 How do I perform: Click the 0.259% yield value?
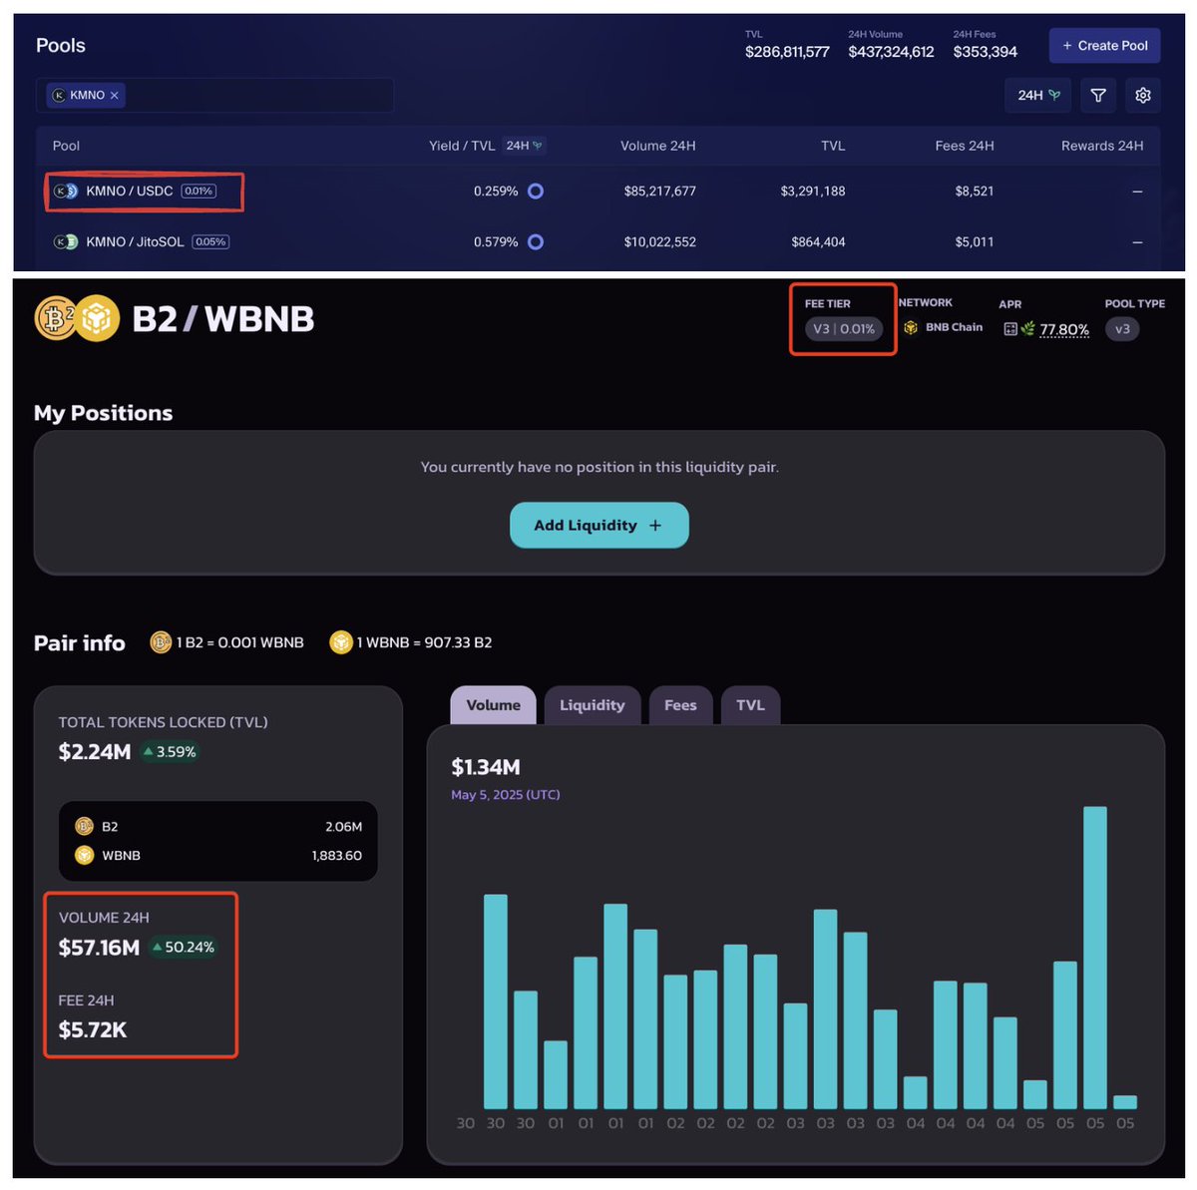496,191
